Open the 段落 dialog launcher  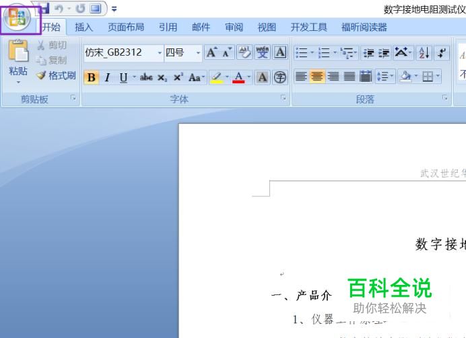click(445, 97)
